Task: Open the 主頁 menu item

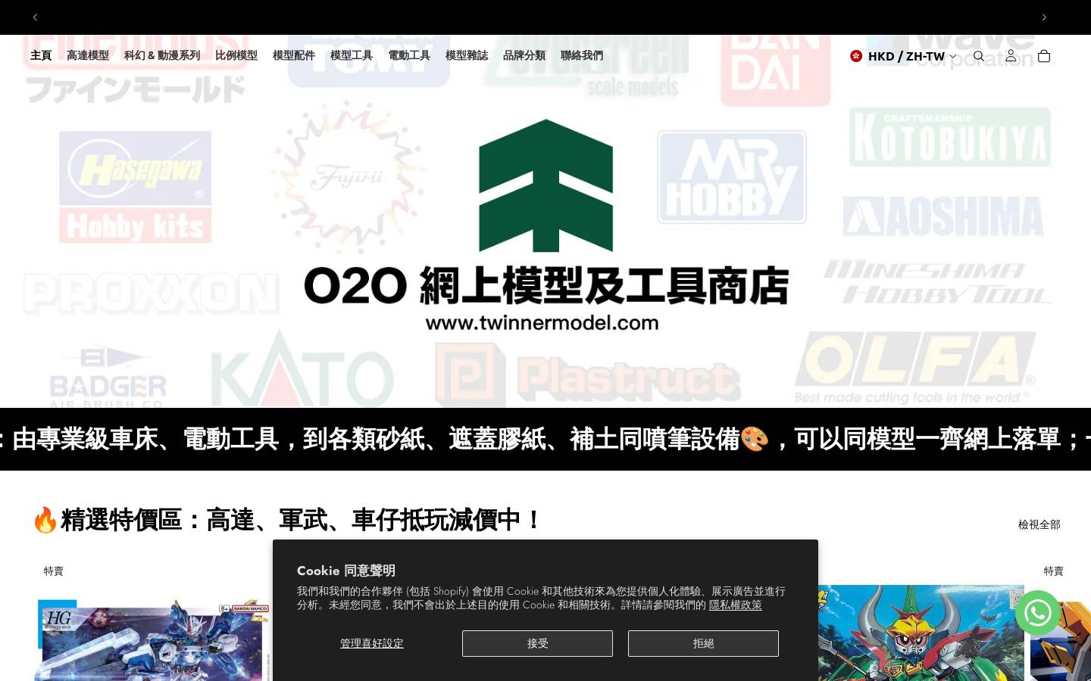Action: (x=41, y=55)
